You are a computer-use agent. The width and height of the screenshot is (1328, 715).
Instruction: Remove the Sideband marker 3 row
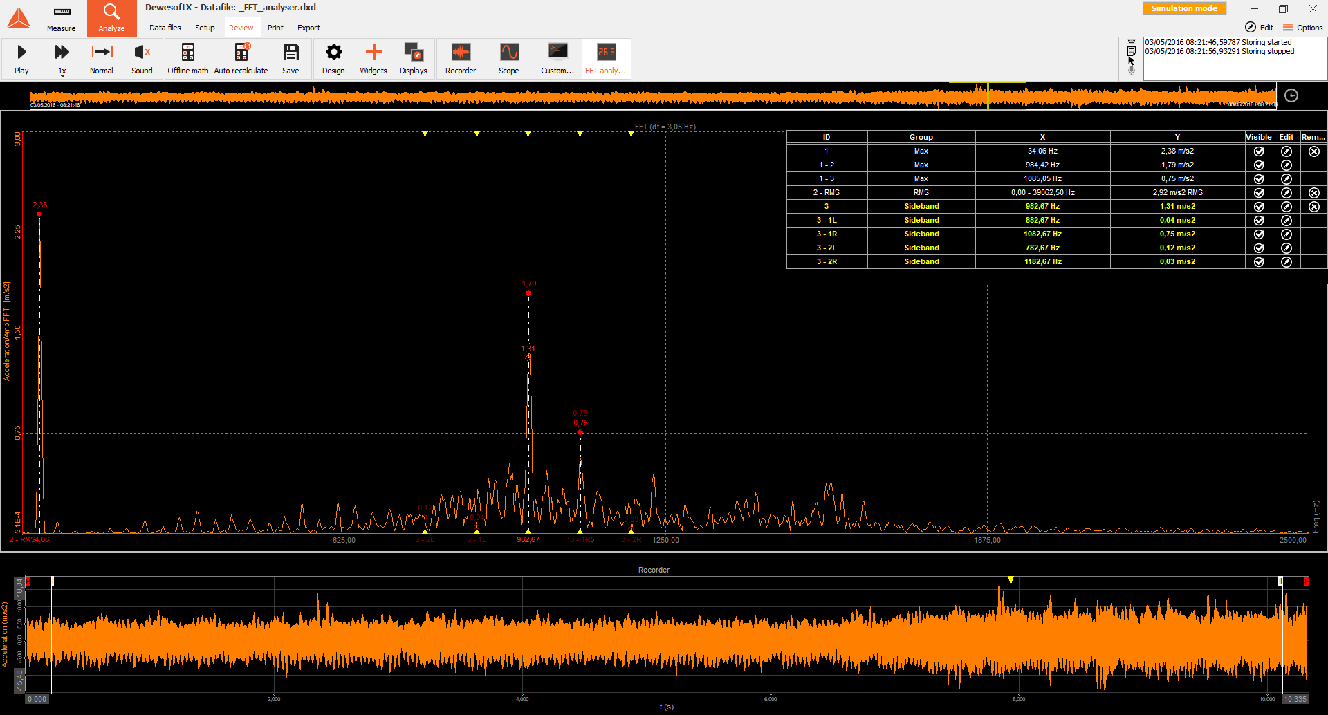pos(1313,207)
